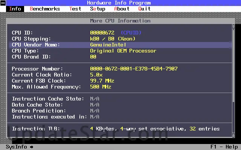The height and width of the screenshot is (150, 241).
Task: Select the Current Clock Ratio label
Action: 42,75
